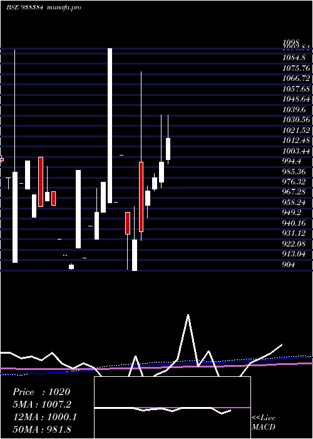This screenshot has width=313, height=439.
Task: Click the munafa.pro label at the top
Action: [64, 8]
